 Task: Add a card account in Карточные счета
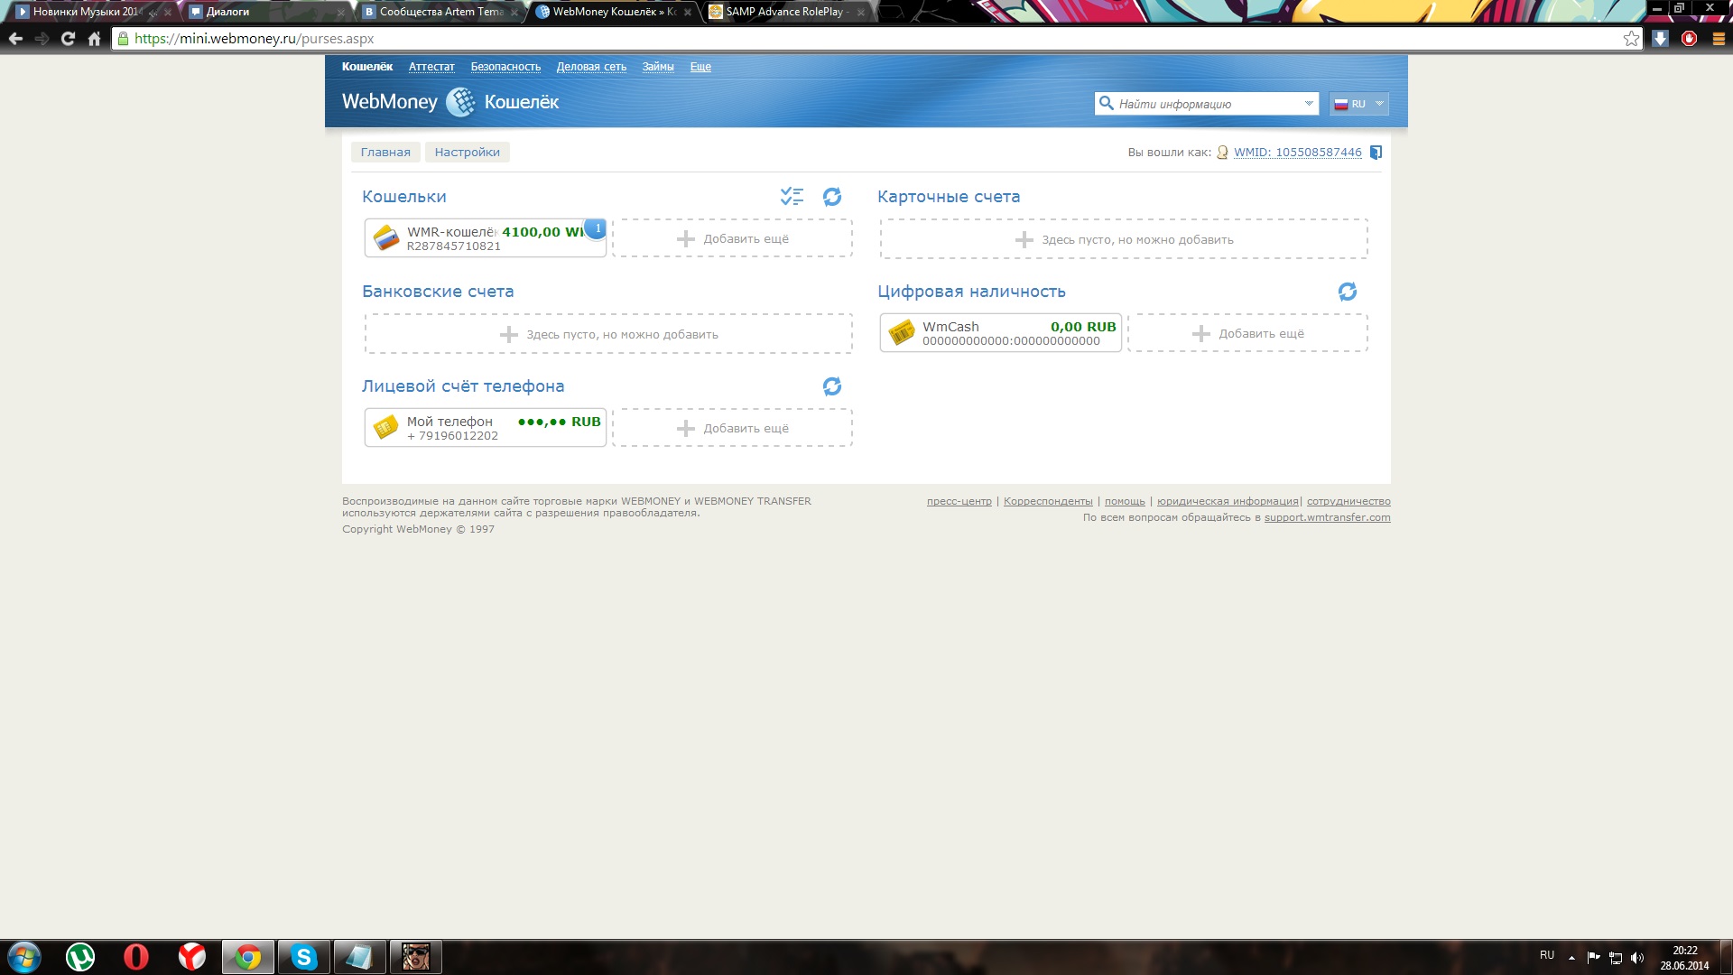tap(1124, 239)
